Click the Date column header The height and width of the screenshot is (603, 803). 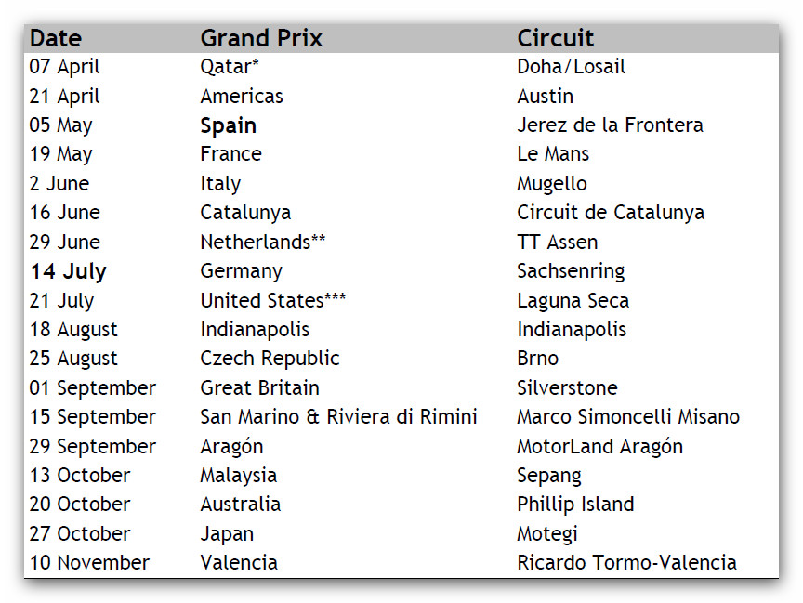pyautogui.click(x=56, y=38)
